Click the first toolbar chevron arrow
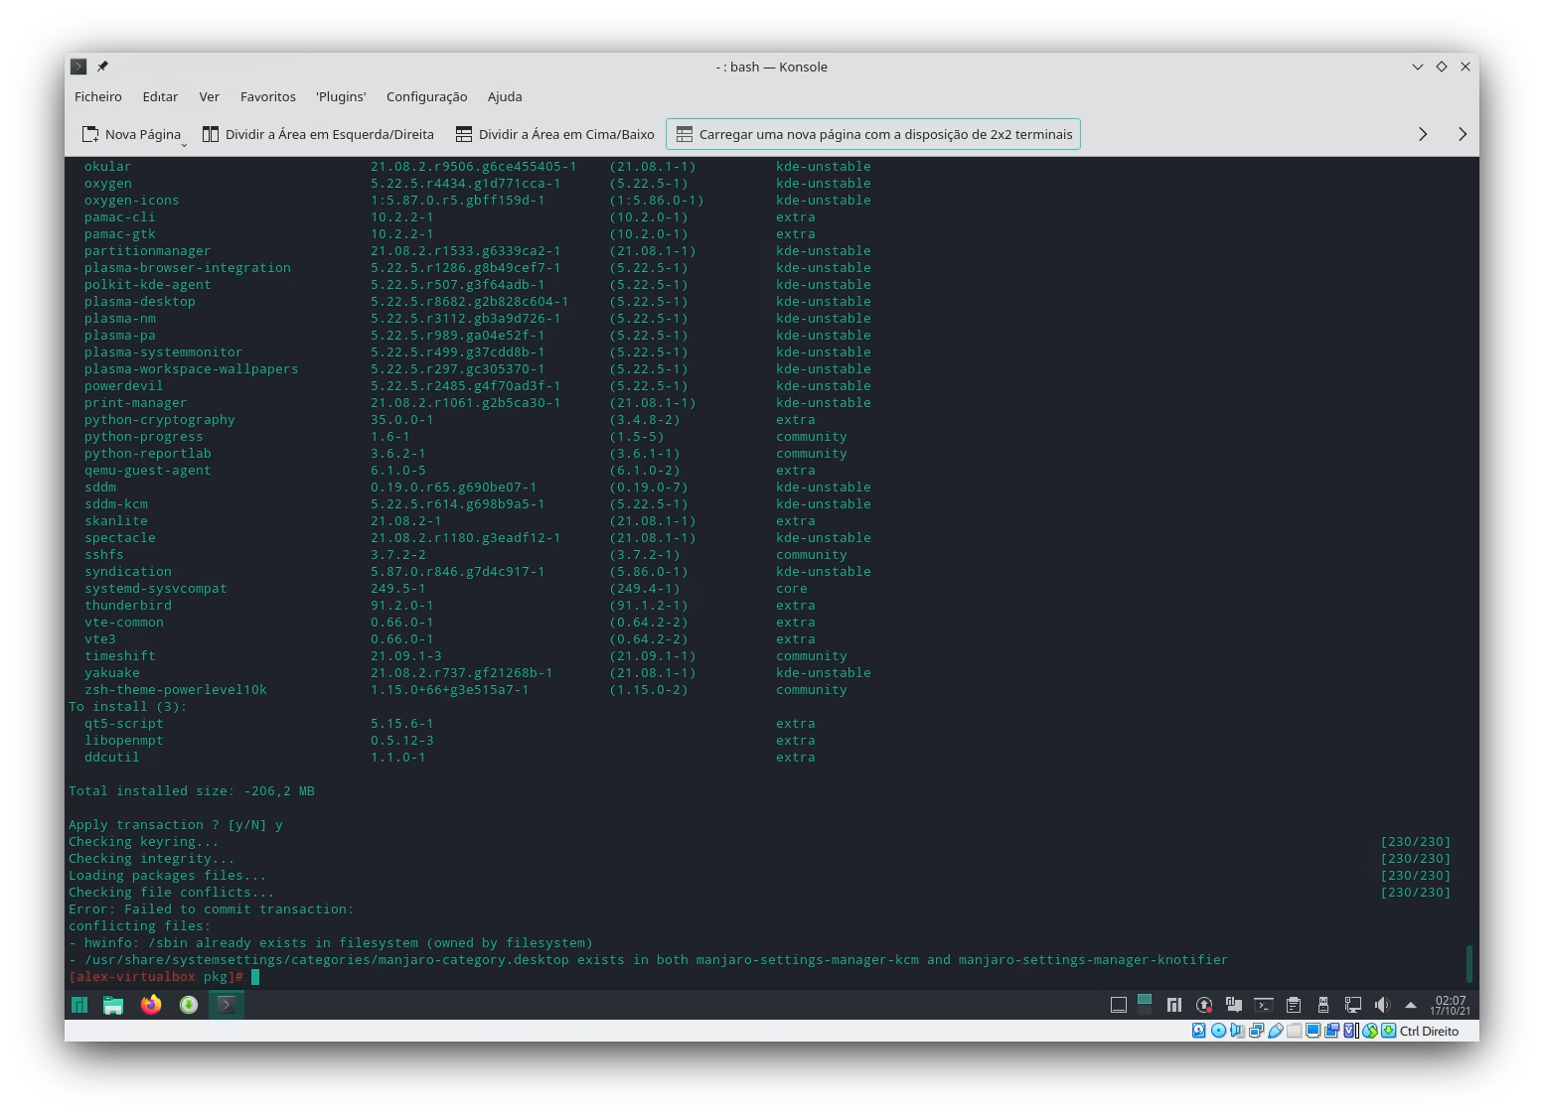The image size is (1544, 1118). pos(1423,134)
